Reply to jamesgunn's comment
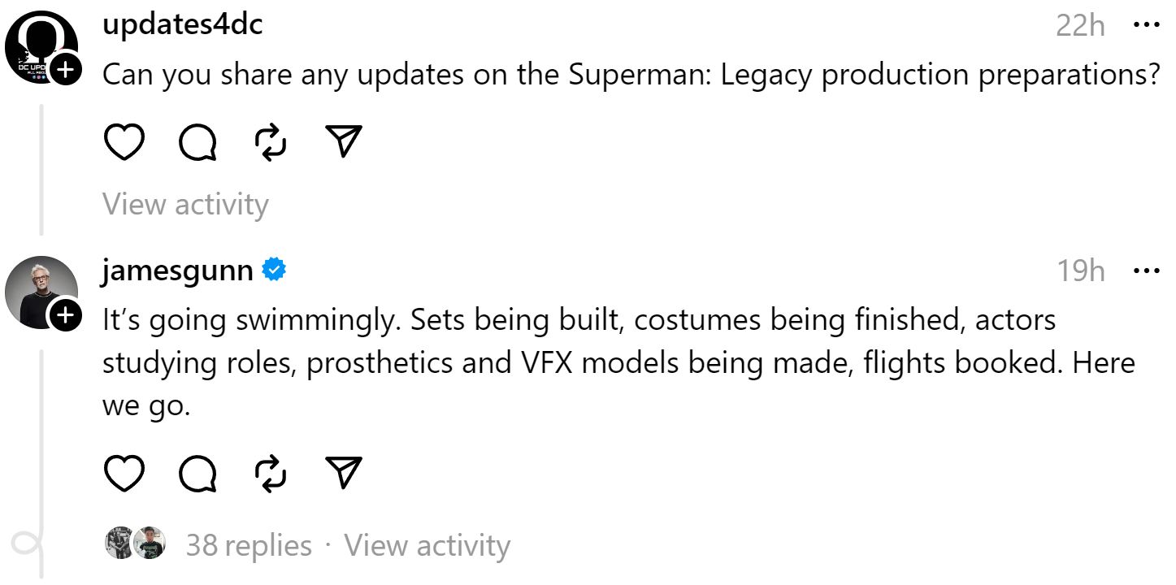Viewport: 1176px width, 585px height. (x=197, y=471)
